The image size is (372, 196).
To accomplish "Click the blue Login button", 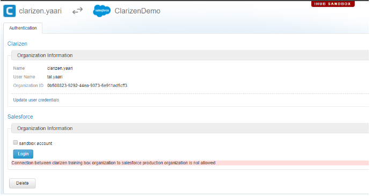I will tap(23, 154).
